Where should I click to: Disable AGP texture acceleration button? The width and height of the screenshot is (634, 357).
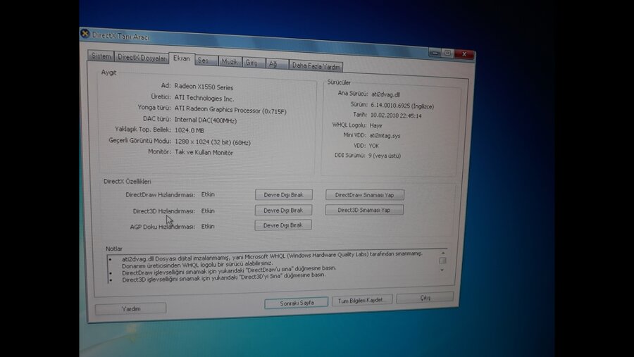click(283, 225)
